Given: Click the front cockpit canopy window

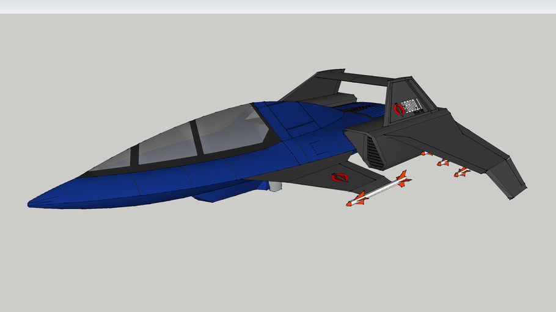Looking at the screenshot, I should [x=113, y=161].
